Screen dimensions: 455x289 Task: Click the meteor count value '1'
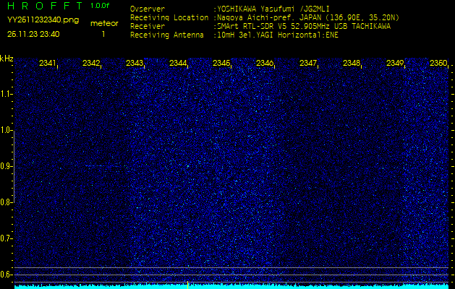click(x=103, y=34)
